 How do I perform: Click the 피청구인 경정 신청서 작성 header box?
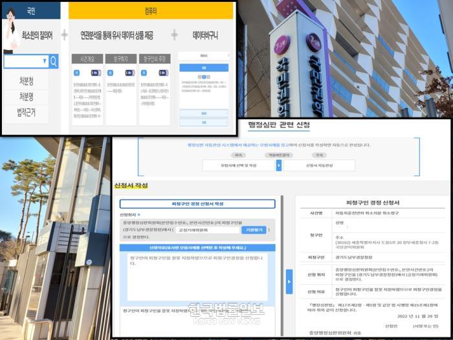[x=197, y=204]
